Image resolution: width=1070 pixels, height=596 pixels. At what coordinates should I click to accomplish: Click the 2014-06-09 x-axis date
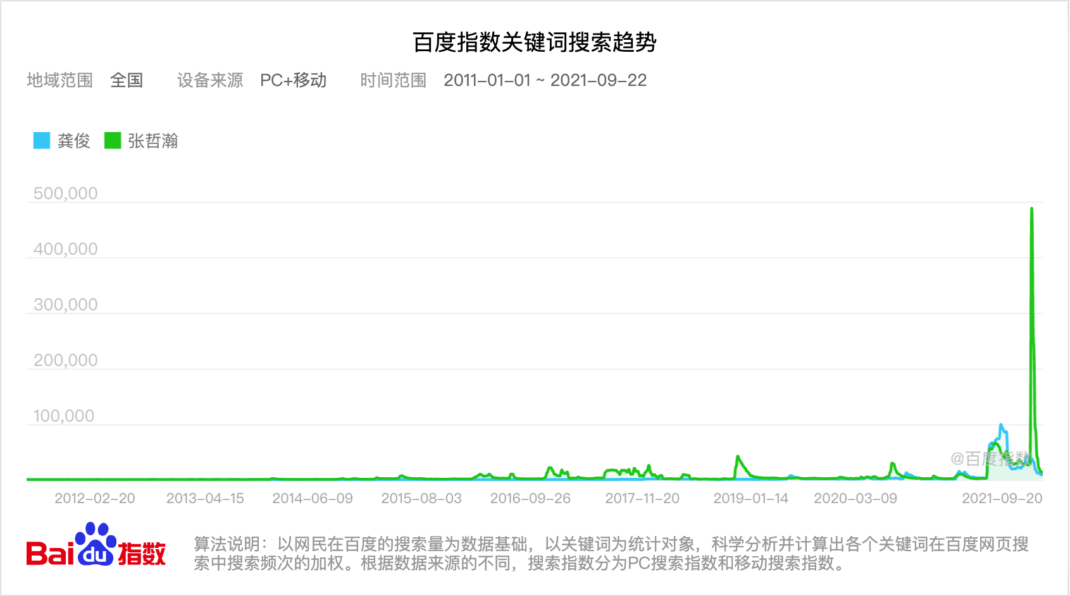pos(313,498)
